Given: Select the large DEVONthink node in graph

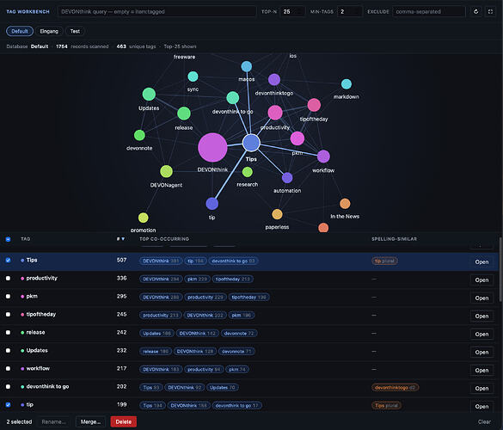Looking at the screenshot, I should (212, 147).
